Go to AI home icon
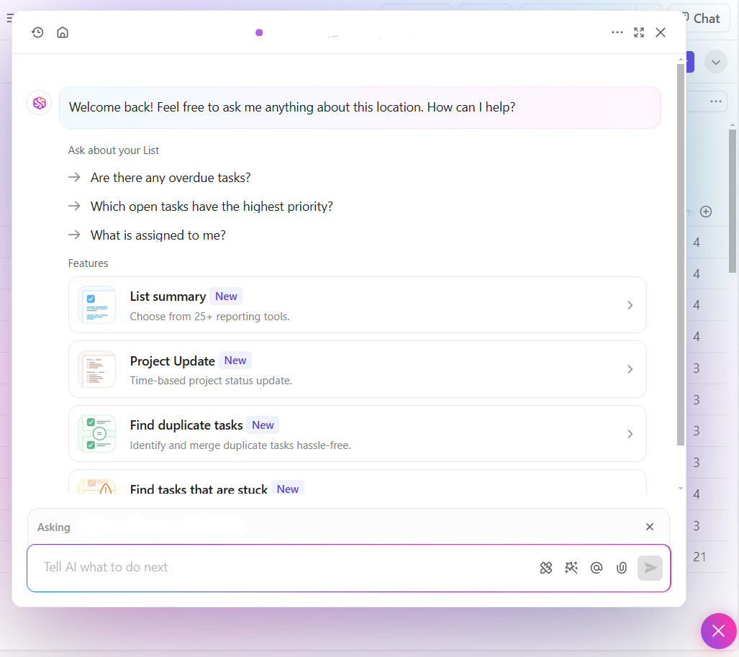The image size is (739, 657). (63, 32)
